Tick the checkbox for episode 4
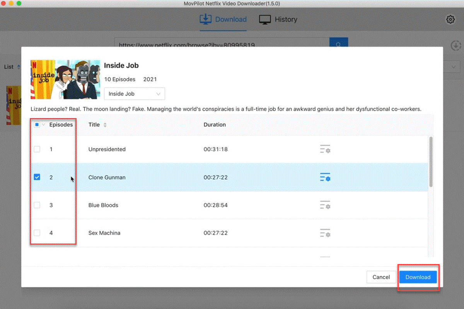This screenshot has width=464, height=309. click(x=37, y=233)
